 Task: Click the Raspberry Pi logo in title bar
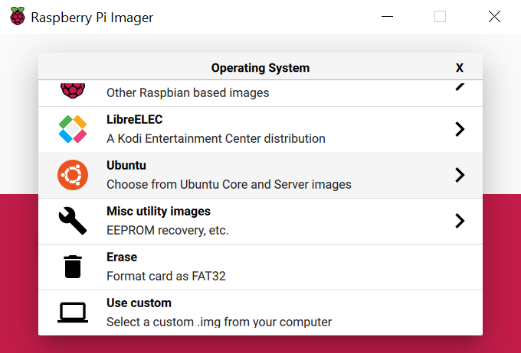coord(18,16)
